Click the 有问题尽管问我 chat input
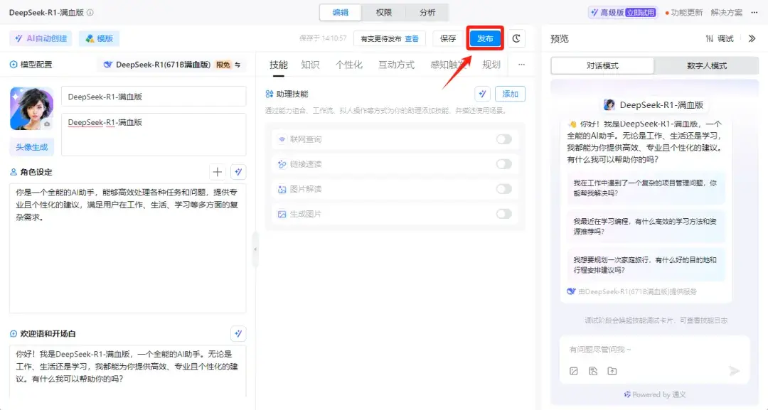768x410 pixels. click(x=654, y=350)
